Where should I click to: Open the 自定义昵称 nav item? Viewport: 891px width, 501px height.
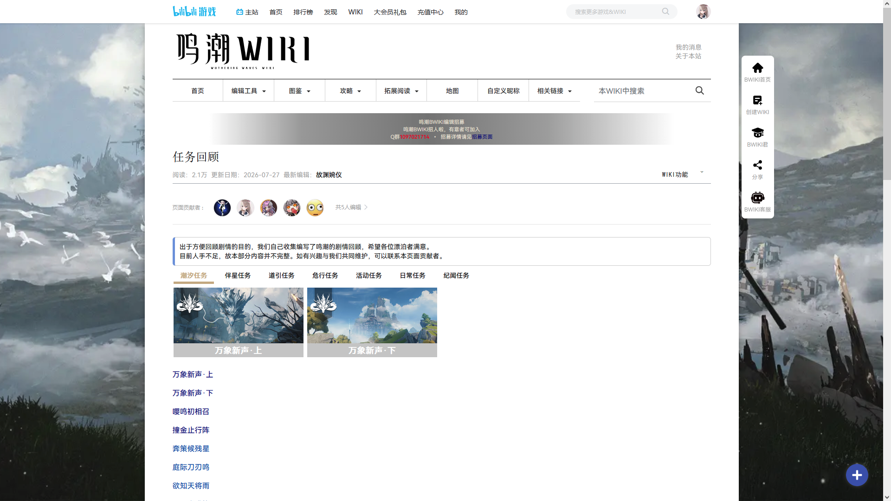click(x=504, y=91)
